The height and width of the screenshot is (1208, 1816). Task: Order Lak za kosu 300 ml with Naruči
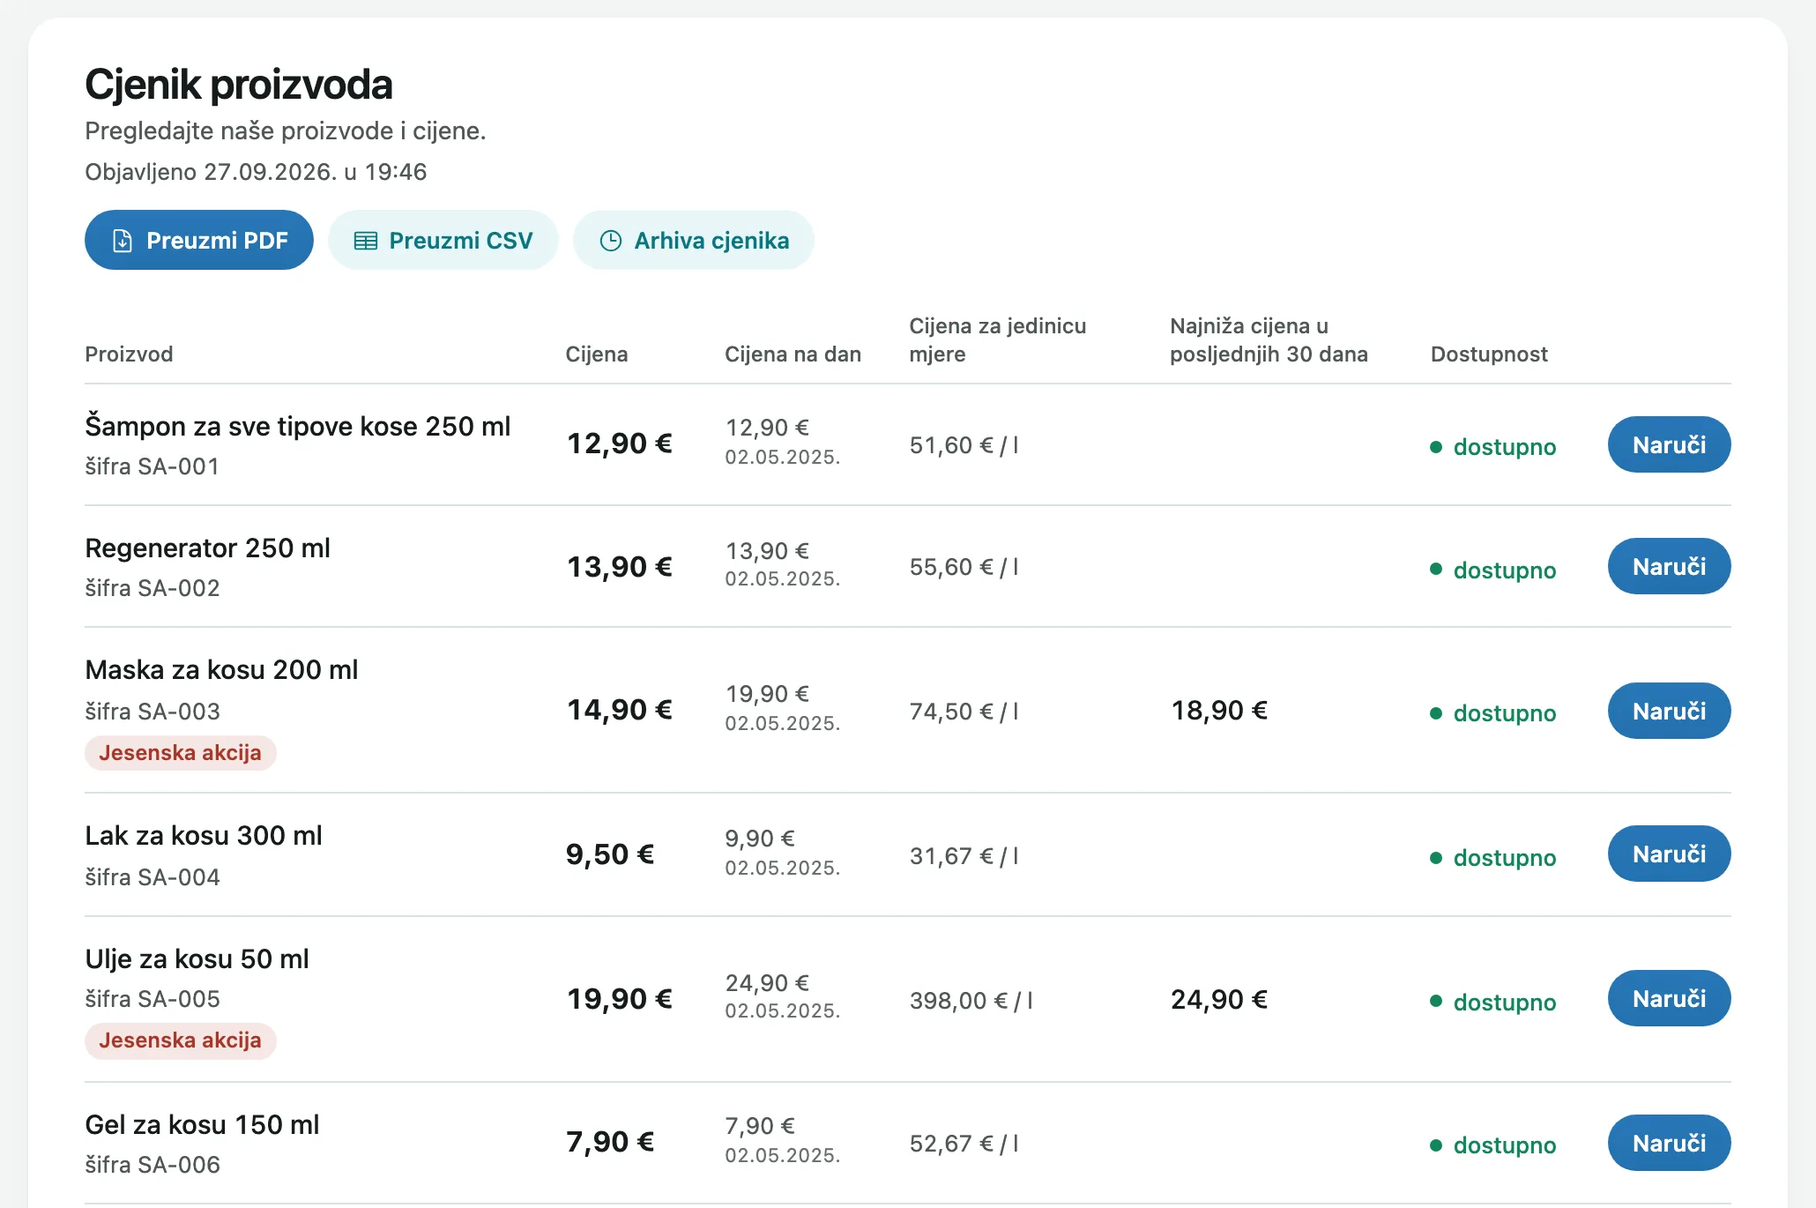pyautogui.click(x=1669, y=854)
